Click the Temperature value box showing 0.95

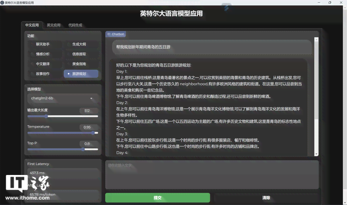tap(89, 127)
